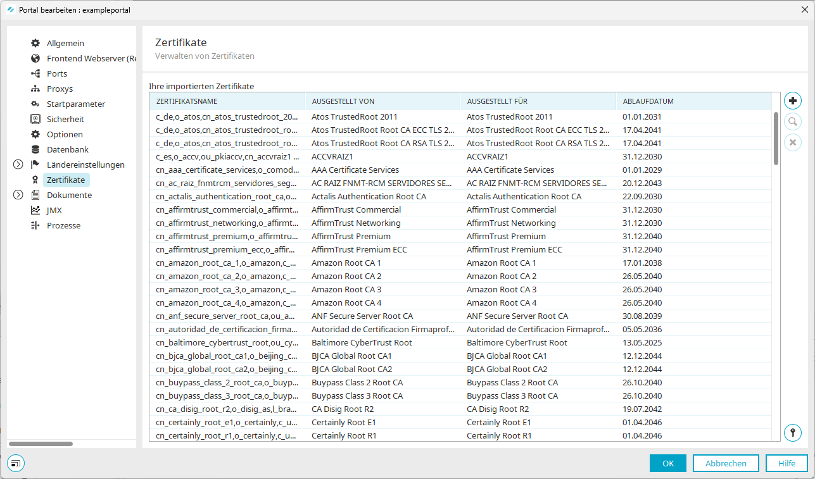Select Proxys in the sidebar

[x=60, y=89]
